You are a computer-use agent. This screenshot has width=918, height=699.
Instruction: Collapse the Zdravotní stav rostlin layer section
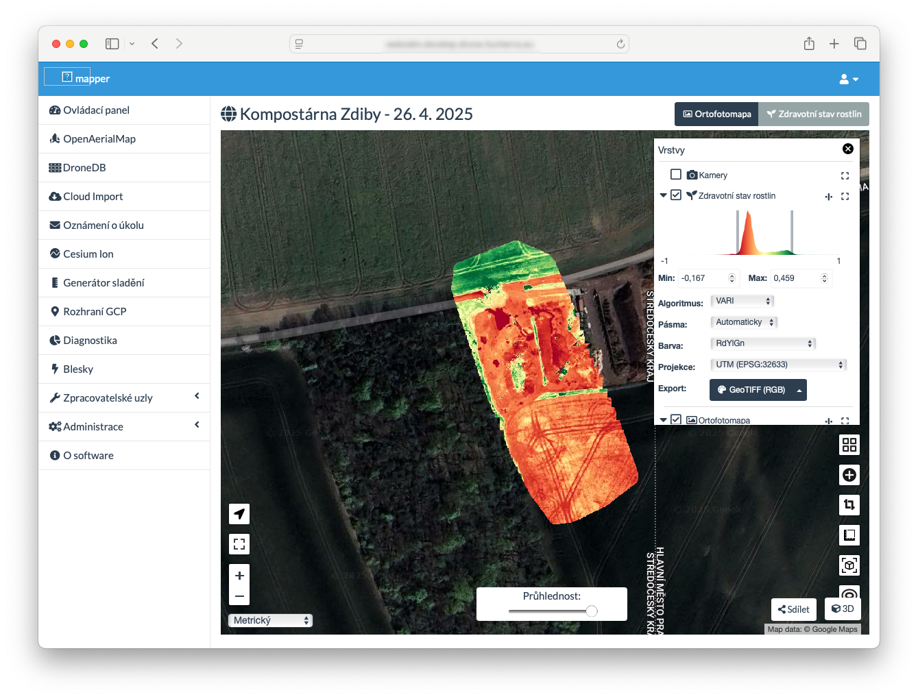[x=663, y=195]
